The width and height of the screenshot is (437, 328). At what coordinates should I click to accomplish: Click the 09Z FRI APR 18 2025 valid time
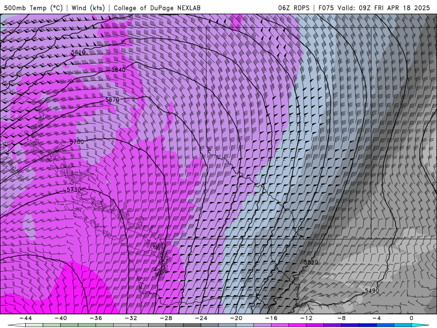[394, 8]
